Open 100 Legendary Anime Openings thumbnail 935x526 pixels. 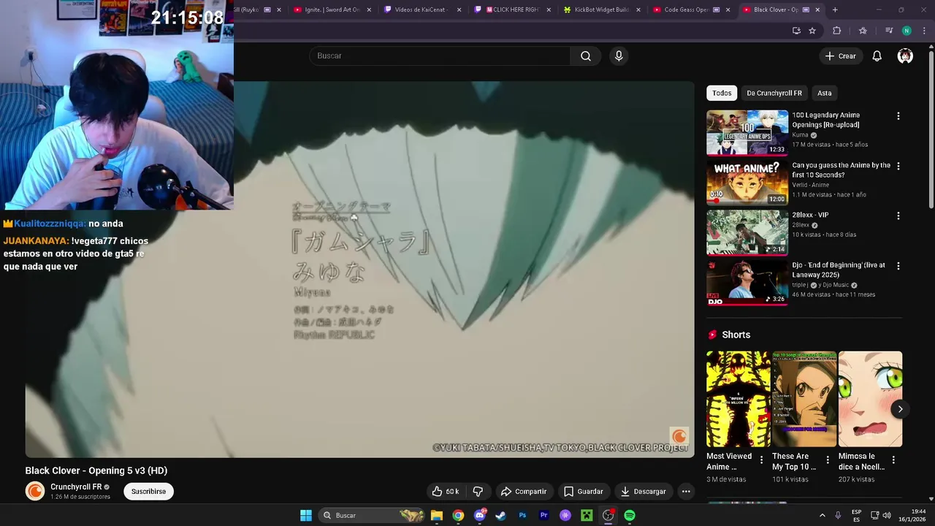tap(747, 133)
